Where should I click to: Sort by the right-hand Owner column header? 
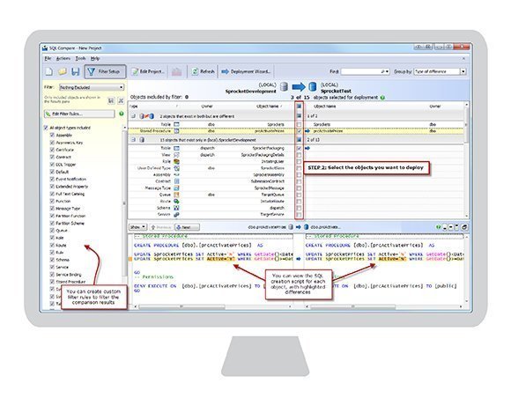(434, 107)
